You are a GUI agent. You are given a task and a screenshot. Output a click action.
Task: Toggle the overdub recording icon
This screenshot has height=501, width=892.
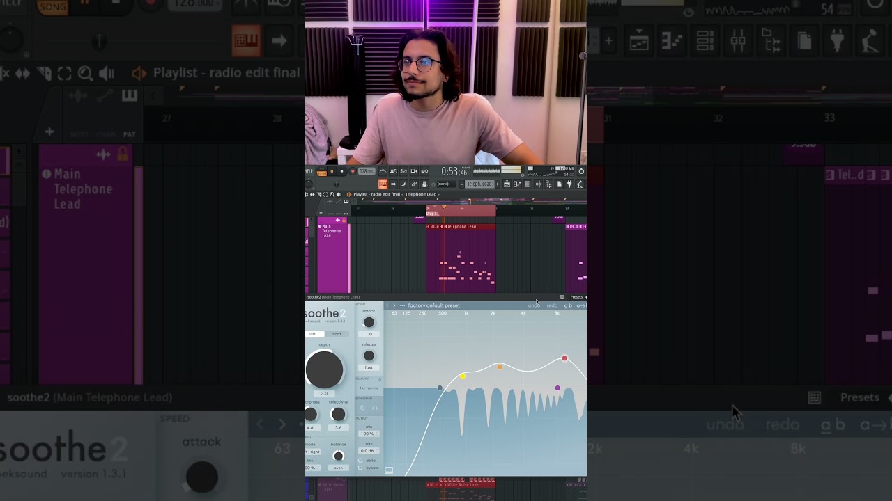coord(414,171)
